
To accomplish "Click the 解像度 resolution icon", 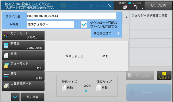I will [x=6, y=45].
